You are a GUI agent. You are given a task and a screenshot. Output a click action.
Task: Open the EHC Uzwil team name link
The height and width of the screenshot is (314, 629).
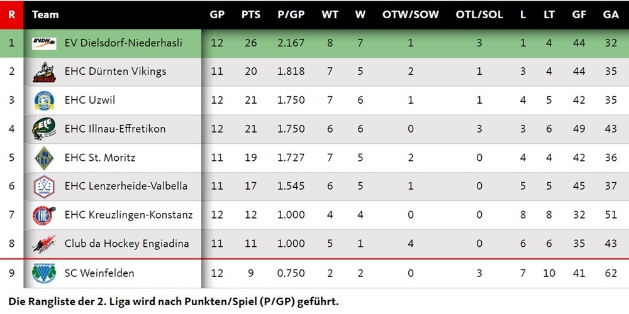(89, 100)
